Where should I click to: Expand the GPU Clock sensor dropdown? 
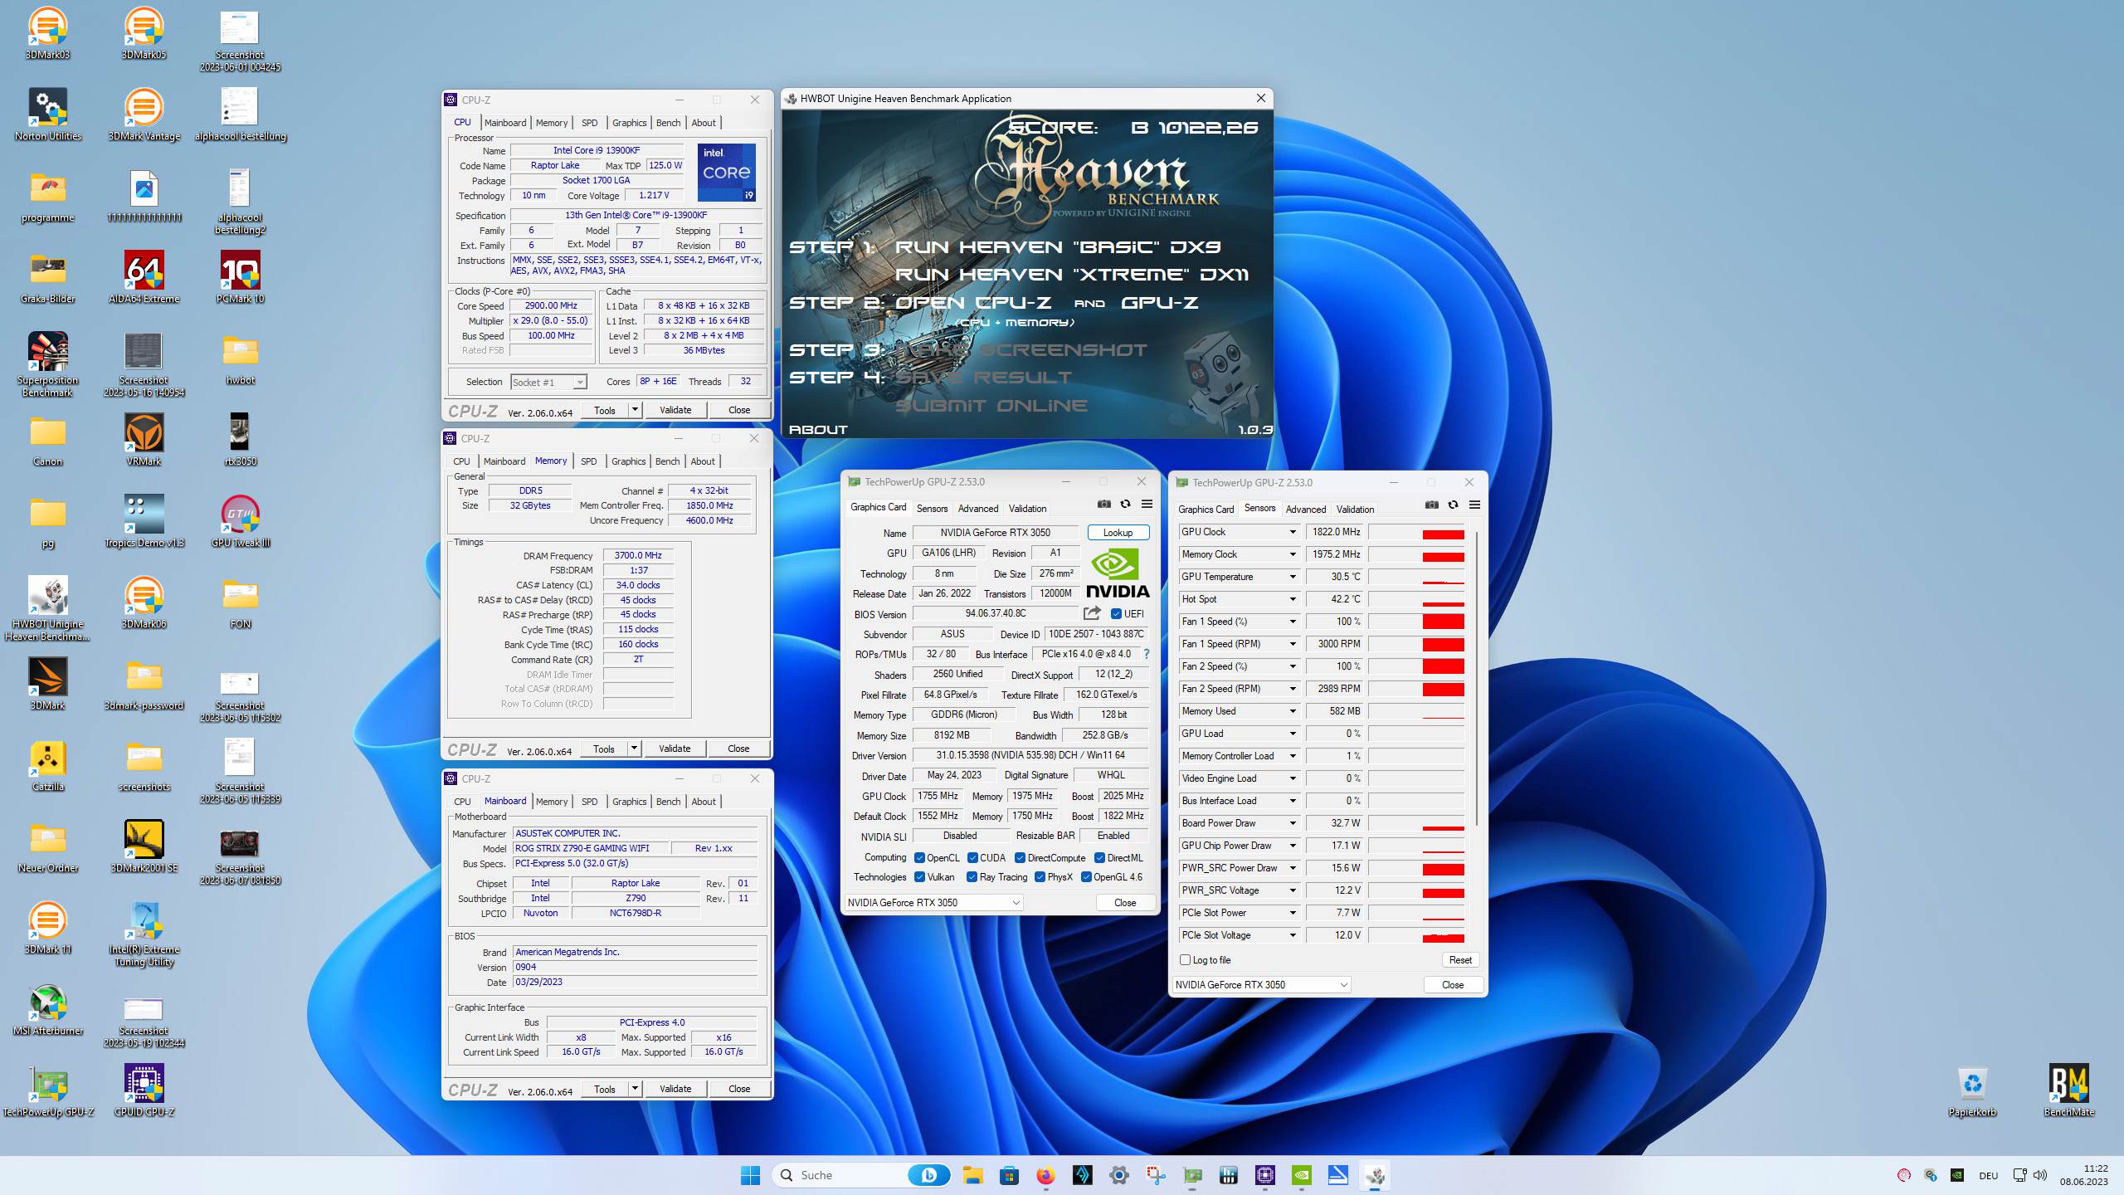coord(1292,532)
